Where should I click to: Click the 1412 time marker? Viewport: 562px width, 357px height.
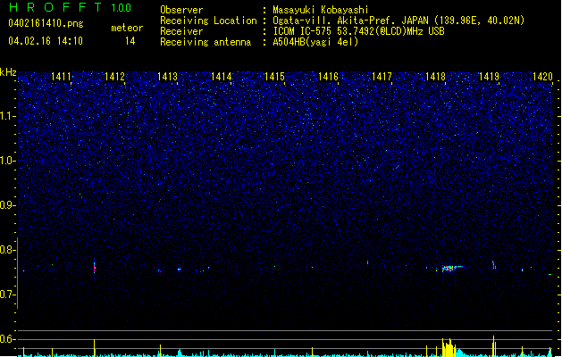click(x=114, y=77)
